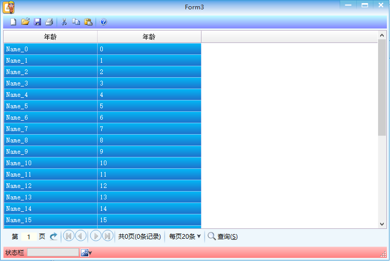Click age value 10 in second column

[x=149, y=163]
